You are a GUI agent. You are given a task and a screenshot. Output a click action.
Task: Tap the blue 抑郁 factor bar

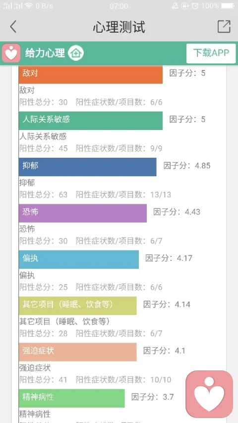point(88,167)
